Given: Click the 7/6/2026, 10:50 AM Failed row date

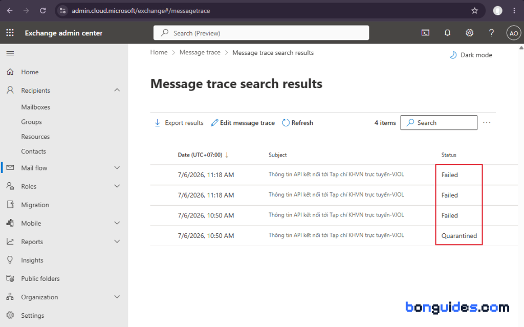Looking at the screenshot, I should [206, 215].
